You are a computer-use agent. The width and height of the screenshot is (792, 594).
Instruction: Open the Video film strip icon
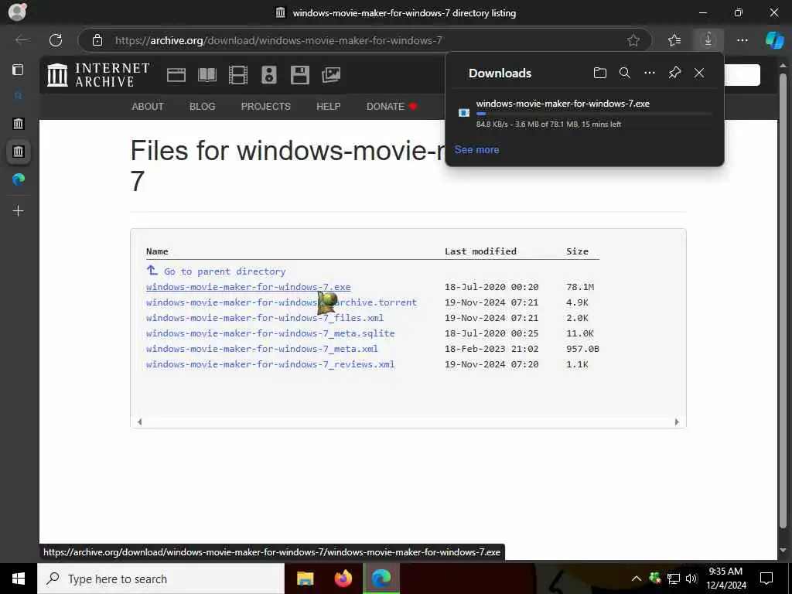pos(238,75)
